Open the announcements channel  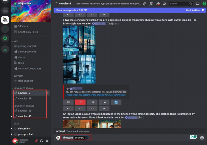pos(31,52)
